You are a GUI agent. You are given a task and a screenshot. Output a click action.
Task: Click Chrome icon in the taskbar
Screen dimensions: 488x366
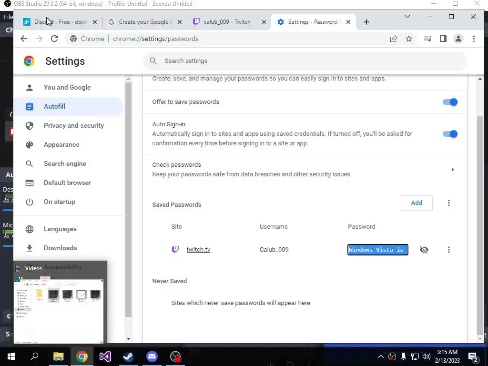81,356
